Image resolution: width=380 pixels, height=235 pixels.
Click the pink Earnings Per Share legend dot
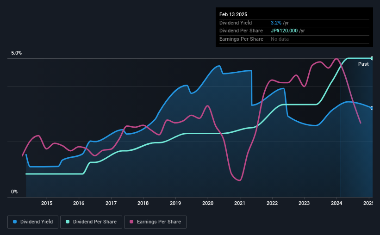coord(131,222)
